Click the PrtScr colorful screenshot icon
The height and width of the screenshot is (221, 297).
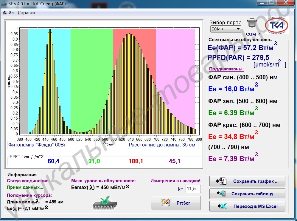[166, 203]
